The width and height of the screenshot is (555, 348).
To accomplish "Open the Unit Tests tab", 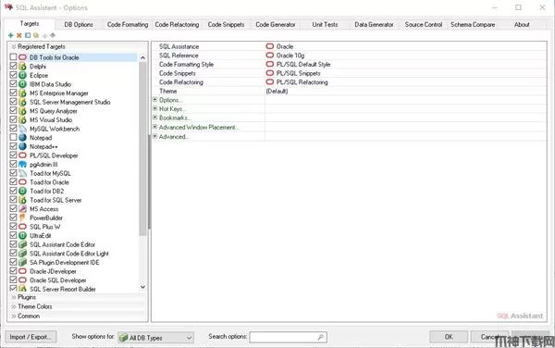I will pos(325,24).
